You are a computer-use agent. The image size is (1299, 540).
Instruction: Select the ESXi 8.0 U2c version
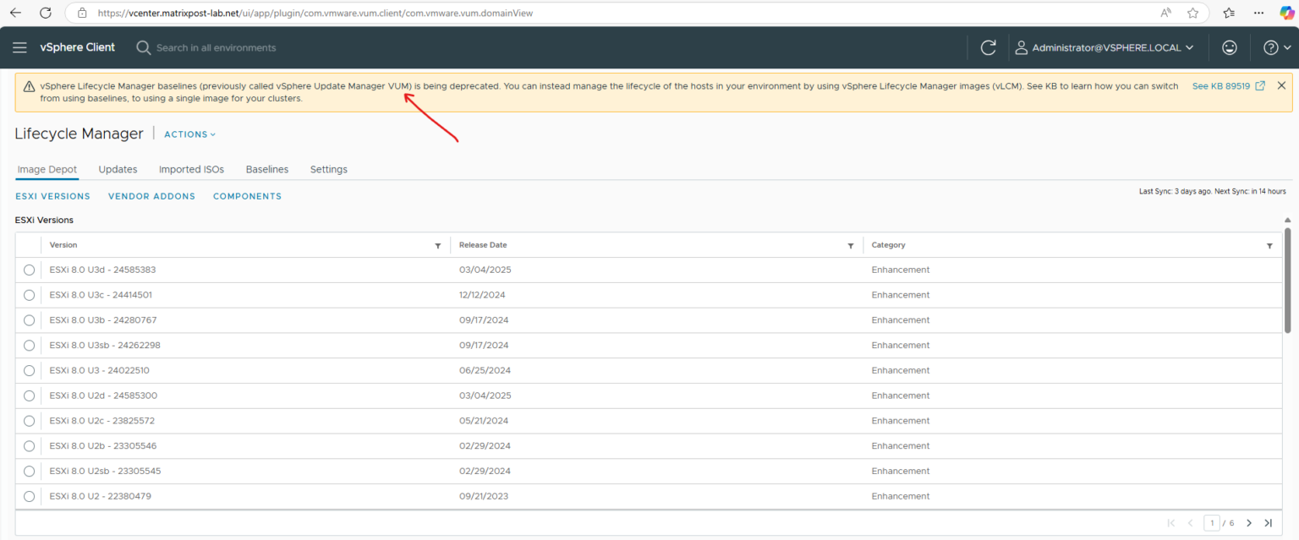[29, 420]
